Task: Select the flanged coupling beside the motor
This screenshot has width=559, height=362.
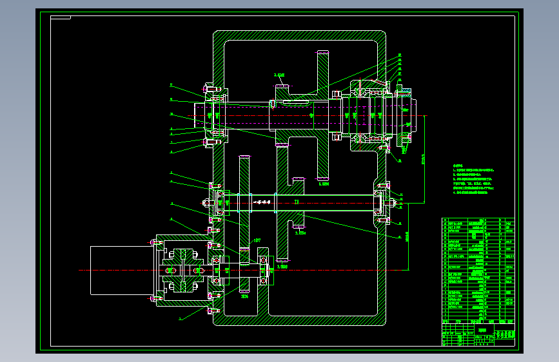Action: (x=183, y=271)
